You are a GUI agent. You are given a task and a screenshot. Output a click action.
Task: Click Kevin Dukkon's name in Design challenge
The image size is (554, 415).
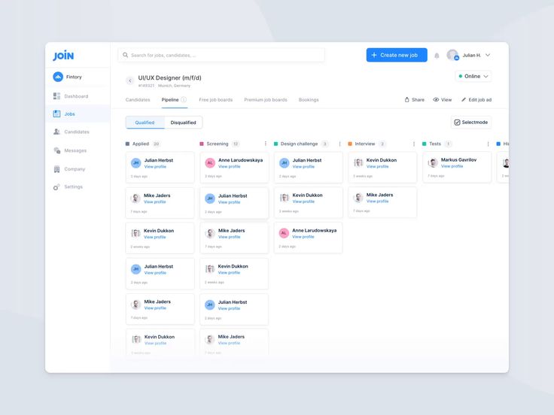click(307, 195)
